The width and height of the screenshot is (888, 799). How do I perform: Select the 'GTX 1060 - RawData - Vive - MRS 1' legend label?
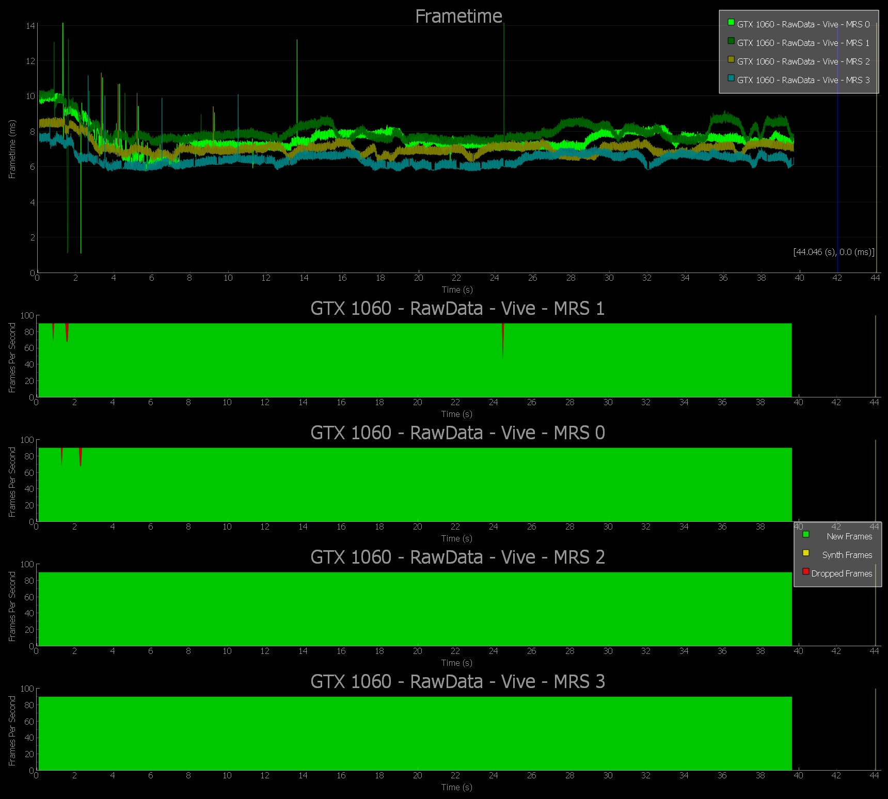[x=803, y=43]
